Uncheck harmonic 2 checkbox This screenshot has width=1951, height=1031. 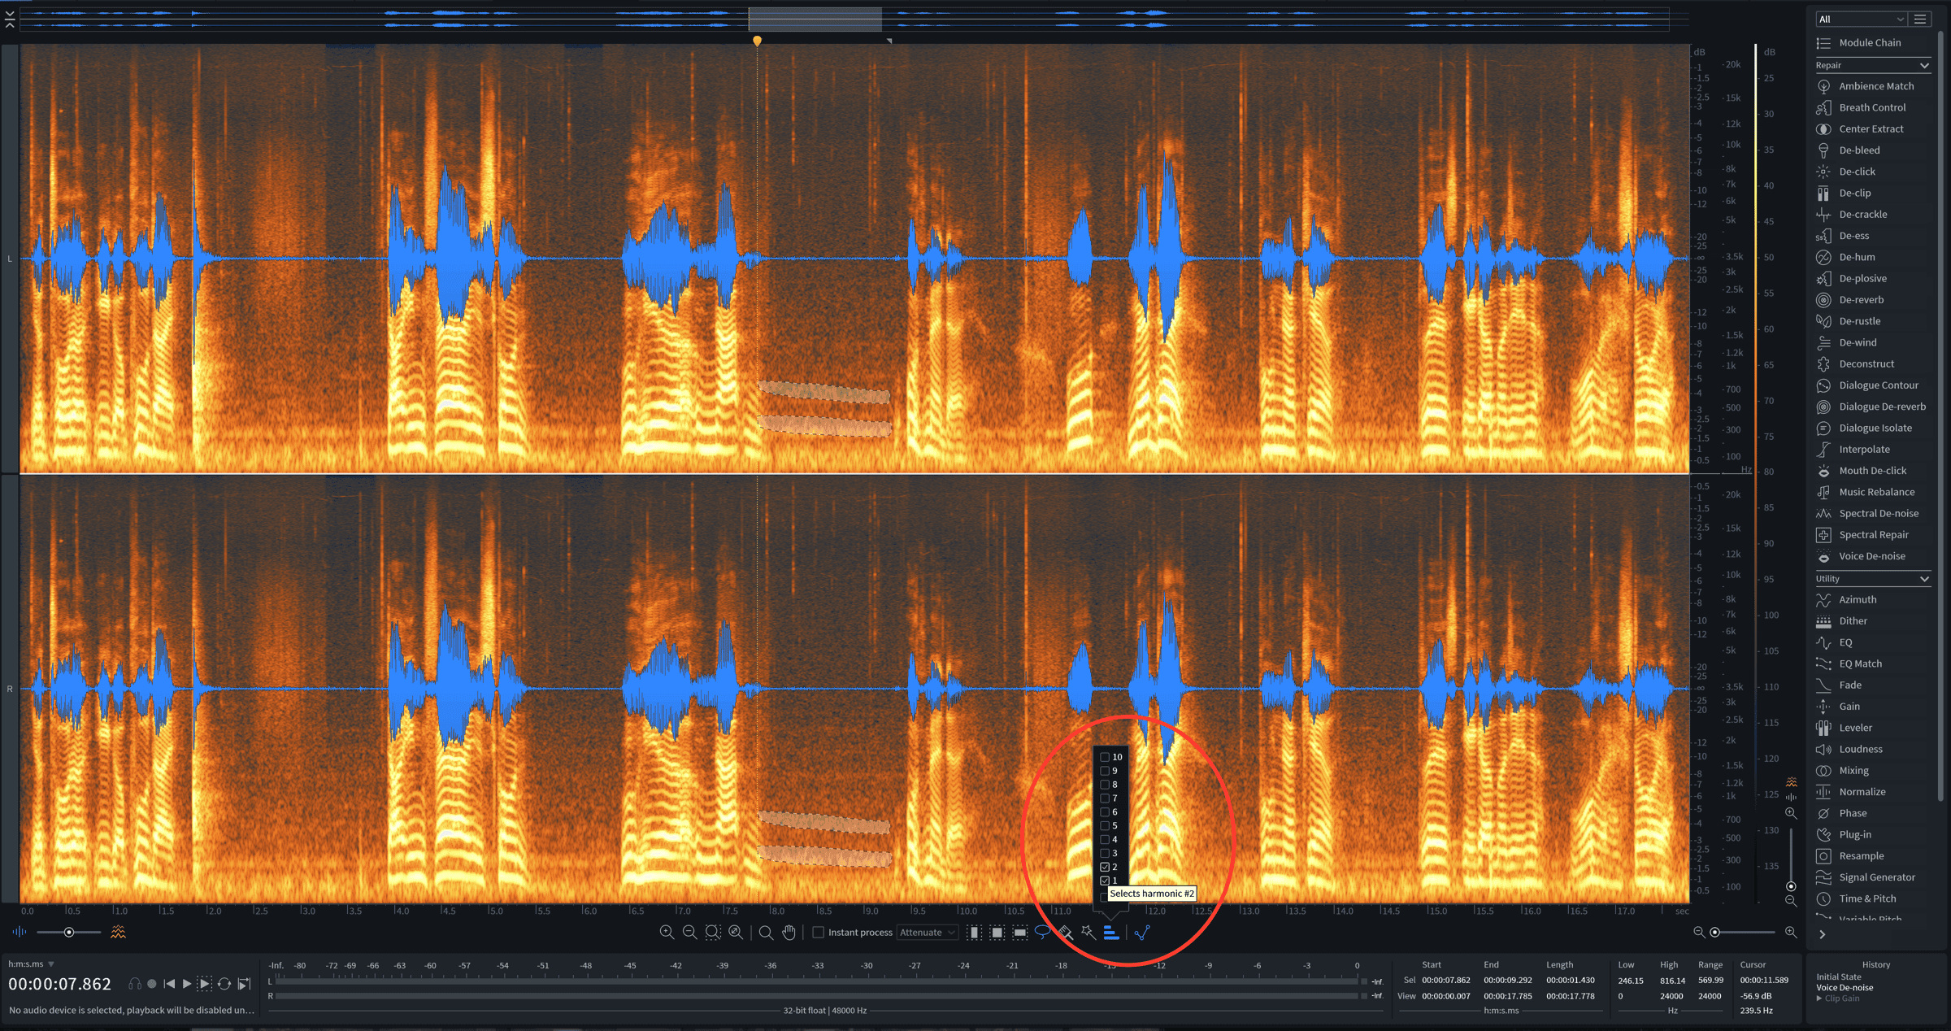tap(1105, 867)
